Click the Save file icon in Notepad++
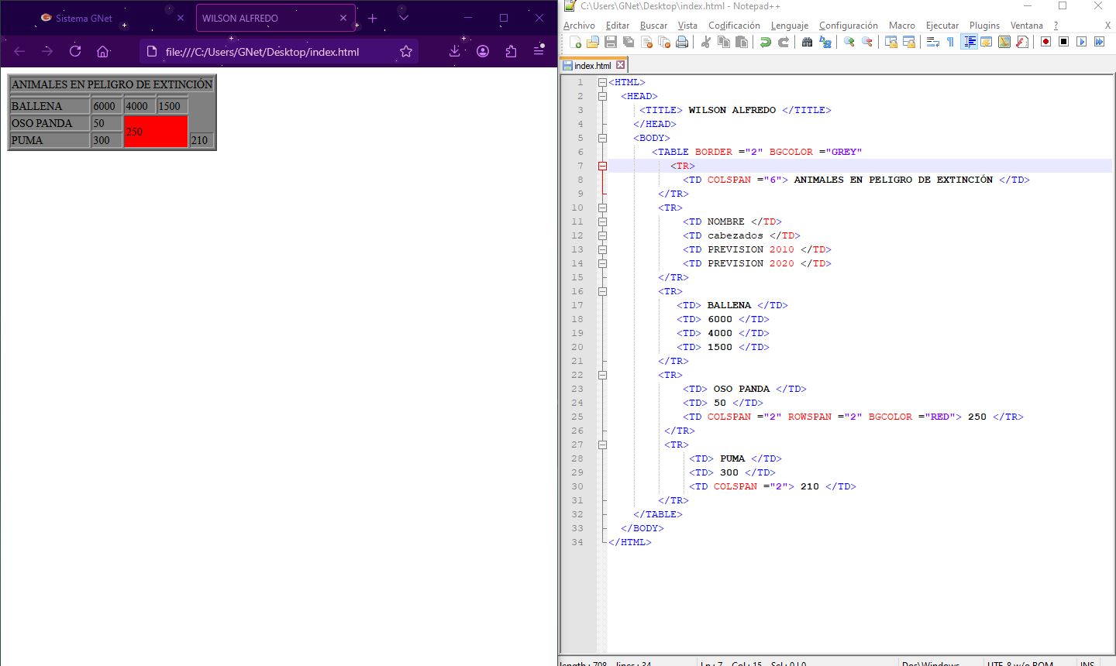 click(x=611, y=42)
